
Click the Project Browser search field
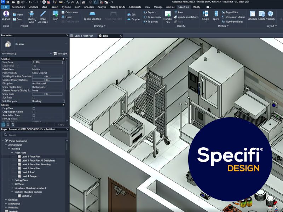click(35, 135)
